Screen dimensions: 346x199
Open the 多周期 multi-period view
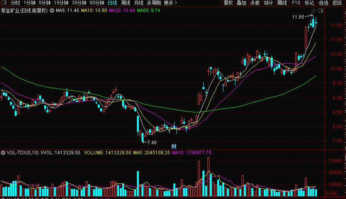point(154,3)
